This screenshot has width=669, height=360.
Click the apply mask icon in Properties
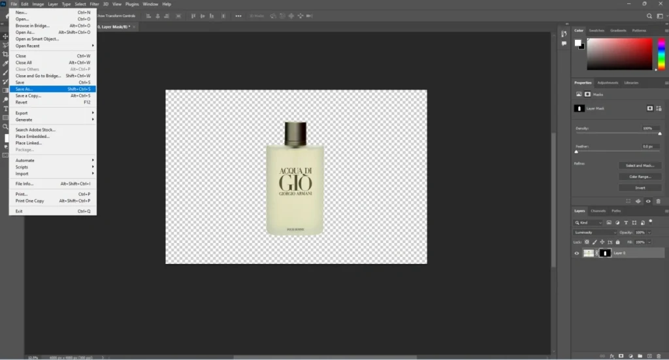tap(638, 201)
